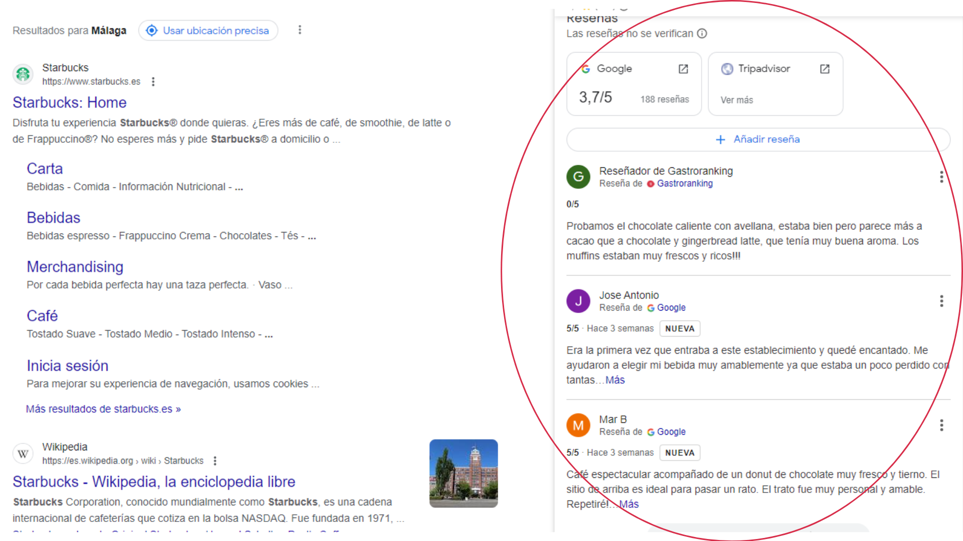Open the Merchandising sitelink
Viewport: 963px width, 541px height.
point(75,266)
